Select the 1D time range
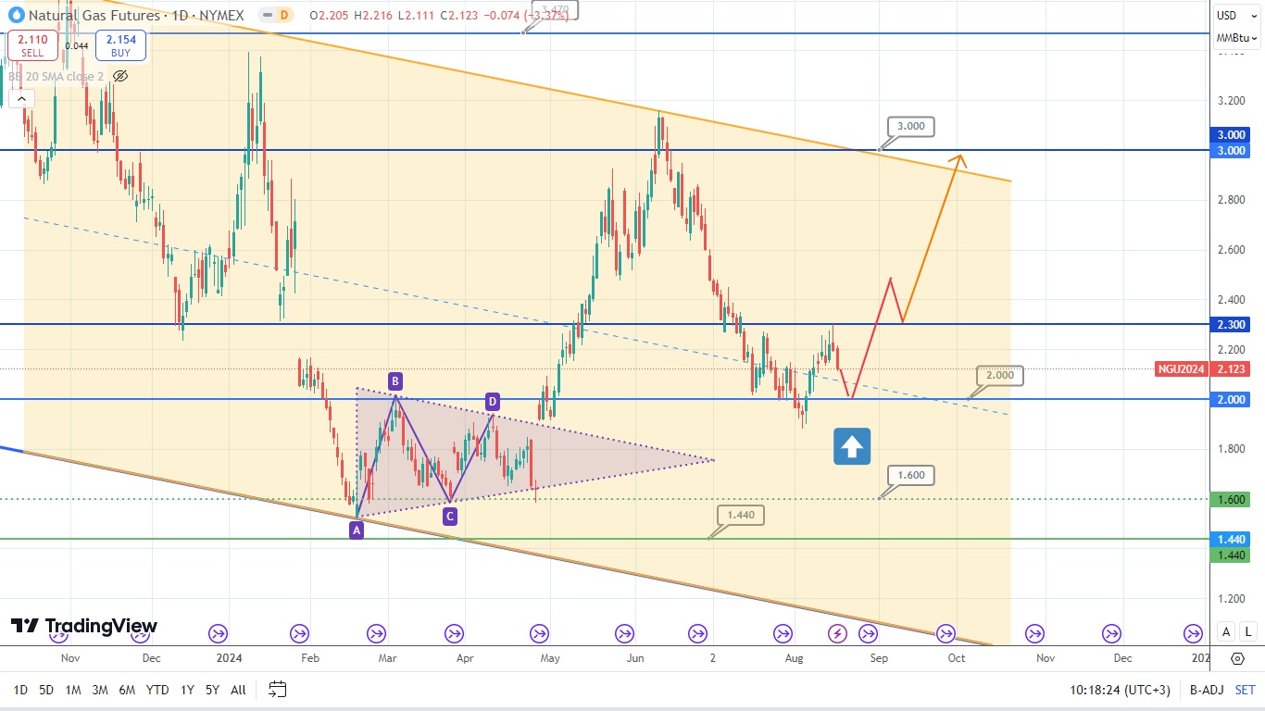1265x711 pixels. click(20, 690)
